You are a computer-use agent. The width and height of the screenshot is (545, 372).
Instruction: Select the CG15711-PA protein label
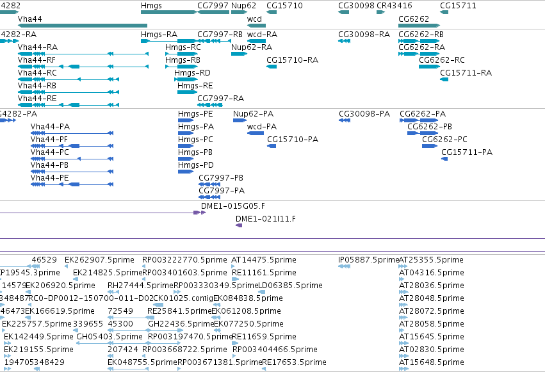(467, 152)
